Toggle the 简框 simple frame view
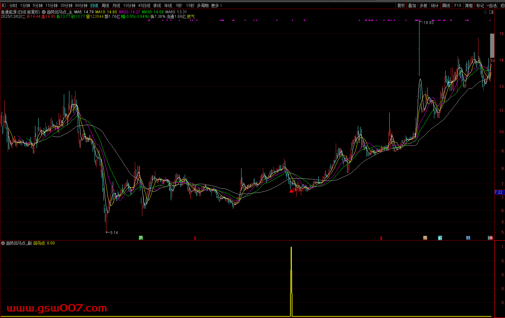 pyautogui.click(x=469, y=6)
